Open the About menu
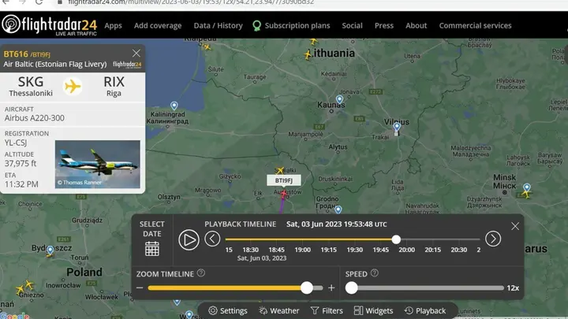Image resolution: width=568 pixels, height=319 pixels. (417, 26)
